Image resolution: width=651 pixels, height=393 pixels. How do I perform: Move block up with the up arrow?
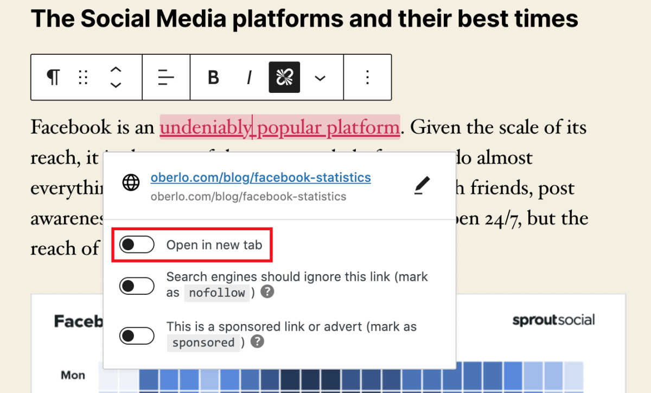(116, 70)
